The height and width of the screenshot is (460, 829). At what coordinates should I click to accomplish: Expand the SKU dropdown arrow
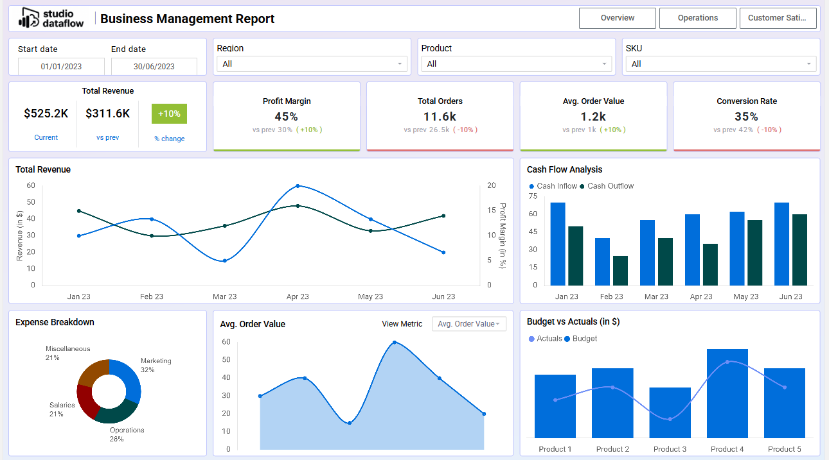tap(809, 64)
